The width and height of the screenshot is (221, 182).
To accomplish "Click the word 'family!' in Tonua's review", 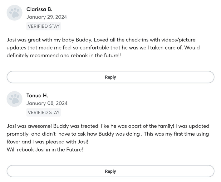I will (166, 126).
